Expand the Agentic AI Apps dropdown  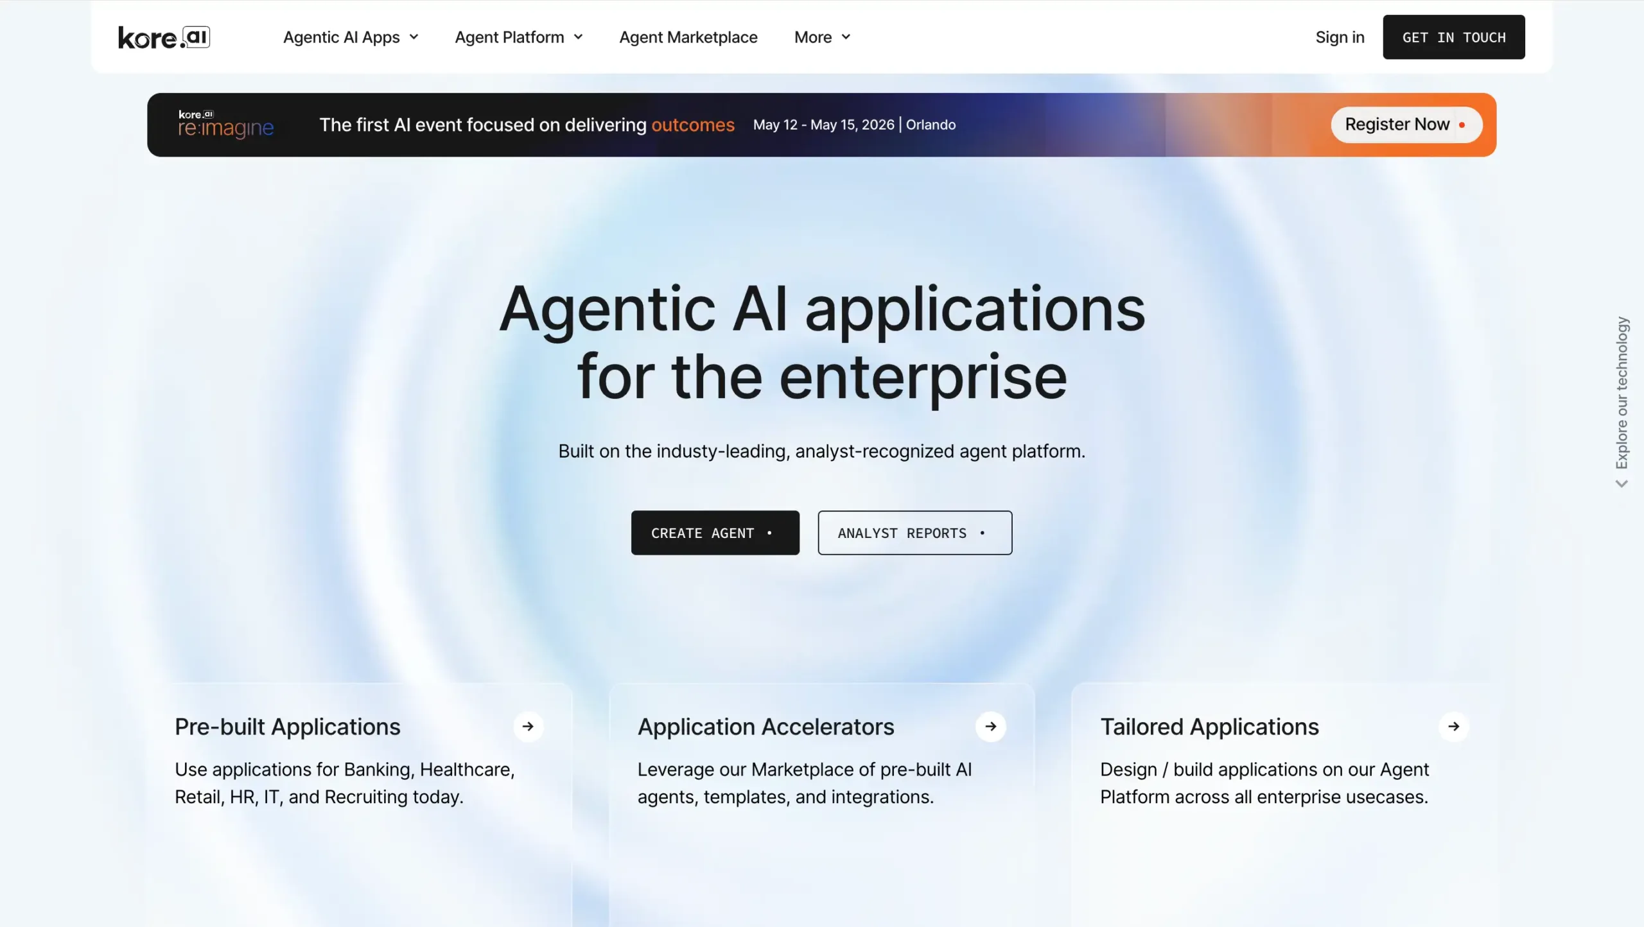click(x=351, y=37)
